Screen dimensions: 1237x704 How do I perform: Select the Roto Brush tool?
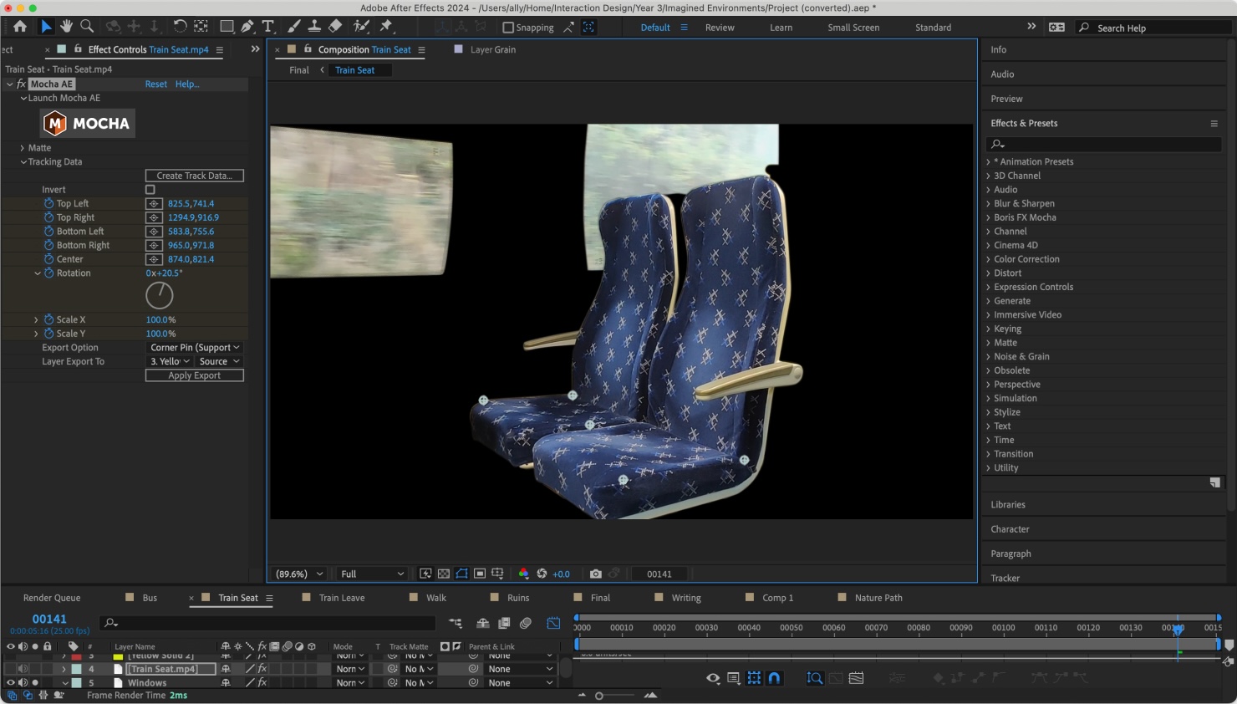click(x=361, y=27)
